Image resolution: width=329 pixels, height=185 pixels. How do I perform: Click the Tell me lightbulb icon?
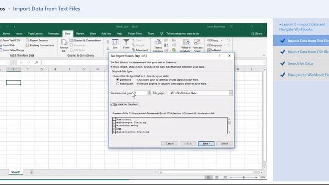click(162, 33)
